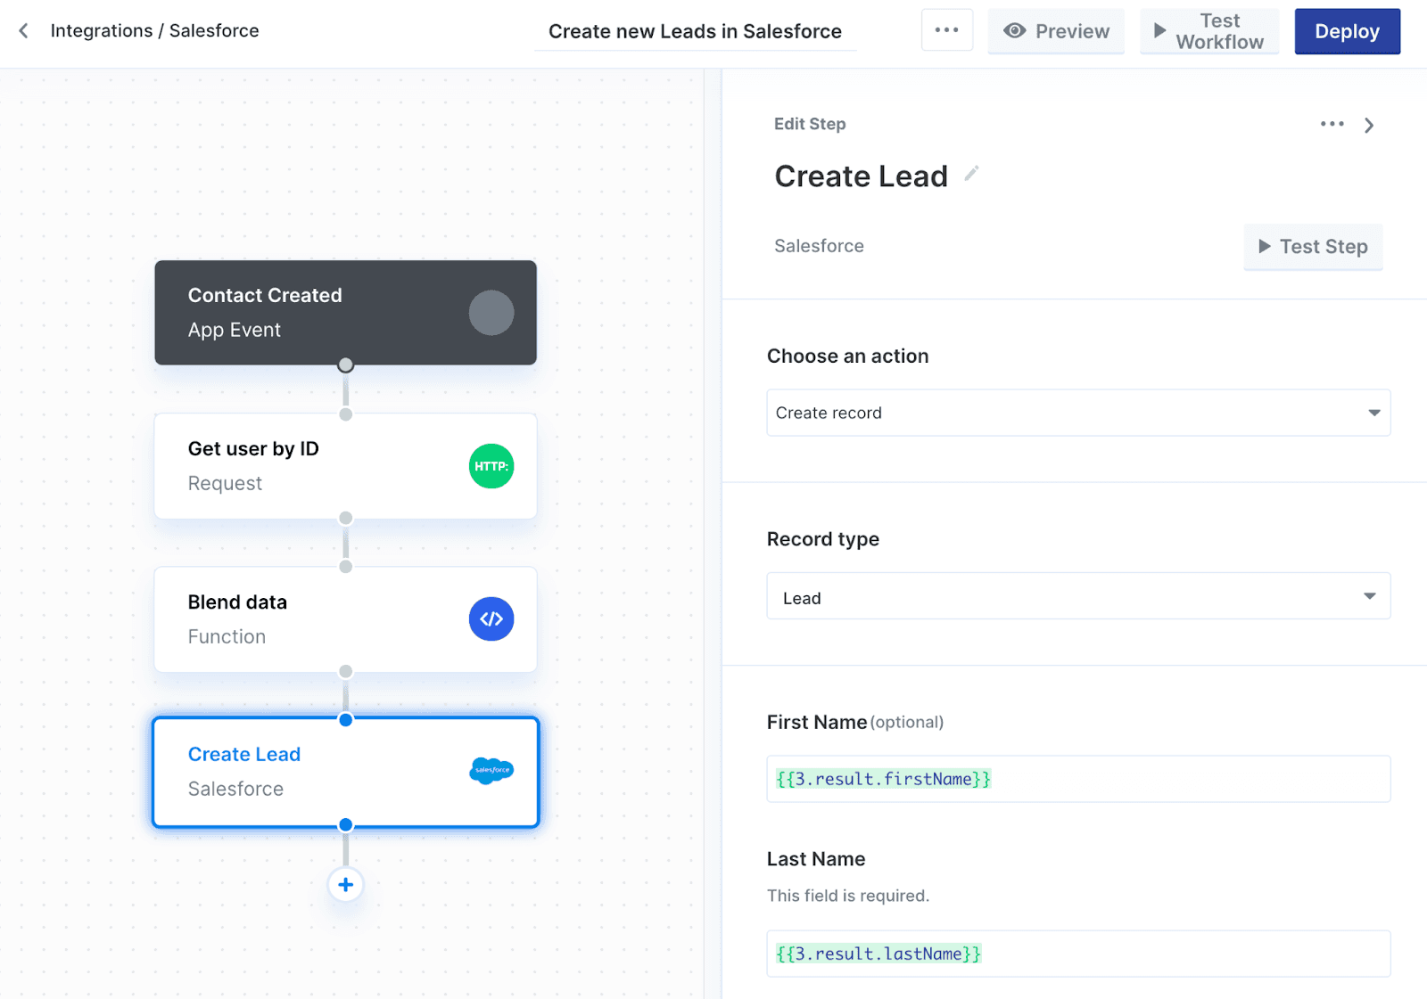
Task: Open the Integrations breadcrumb link
Action: click(x=102, y=31)
